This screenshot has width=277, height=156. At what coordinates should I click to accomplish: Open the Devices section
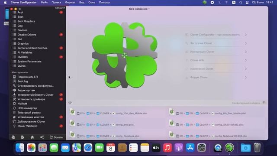pos(22,30)
